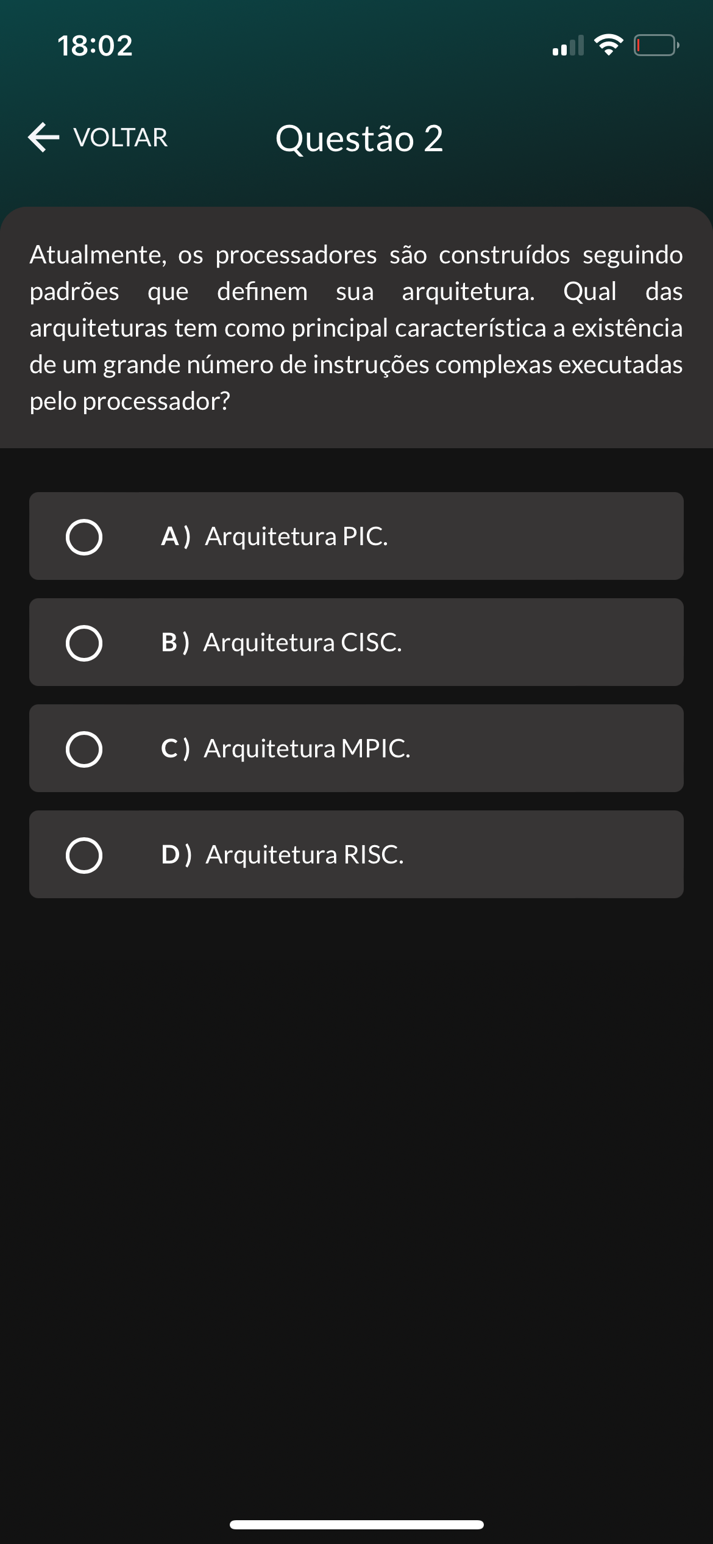Select radio button for option A
This screenshot has height=1544, width=713.
point(84,537)
